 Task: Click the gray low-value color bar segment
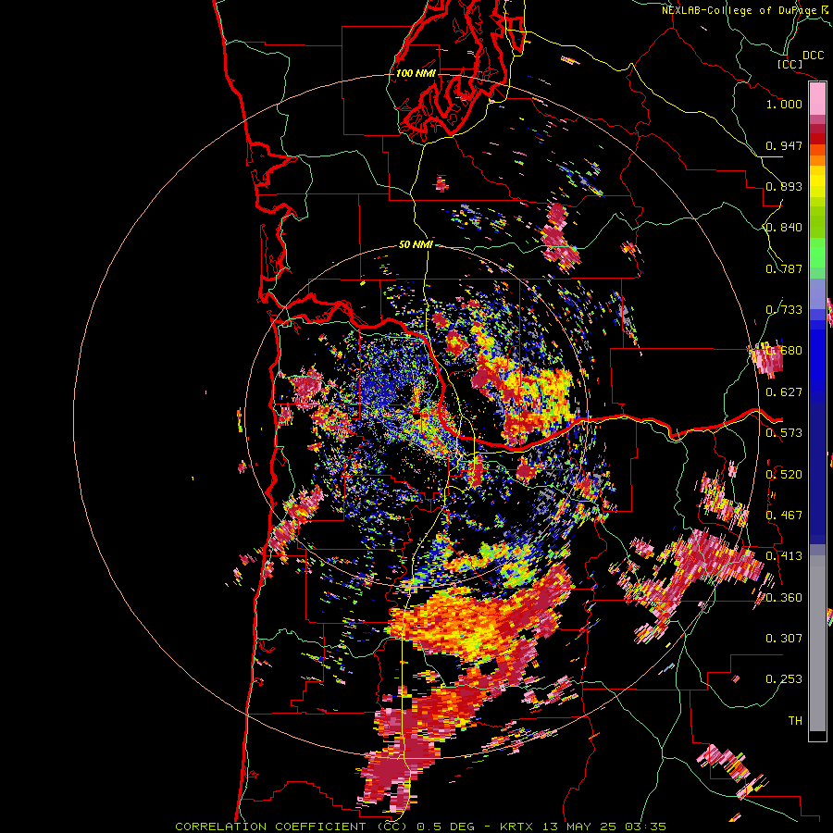(817, 643)
